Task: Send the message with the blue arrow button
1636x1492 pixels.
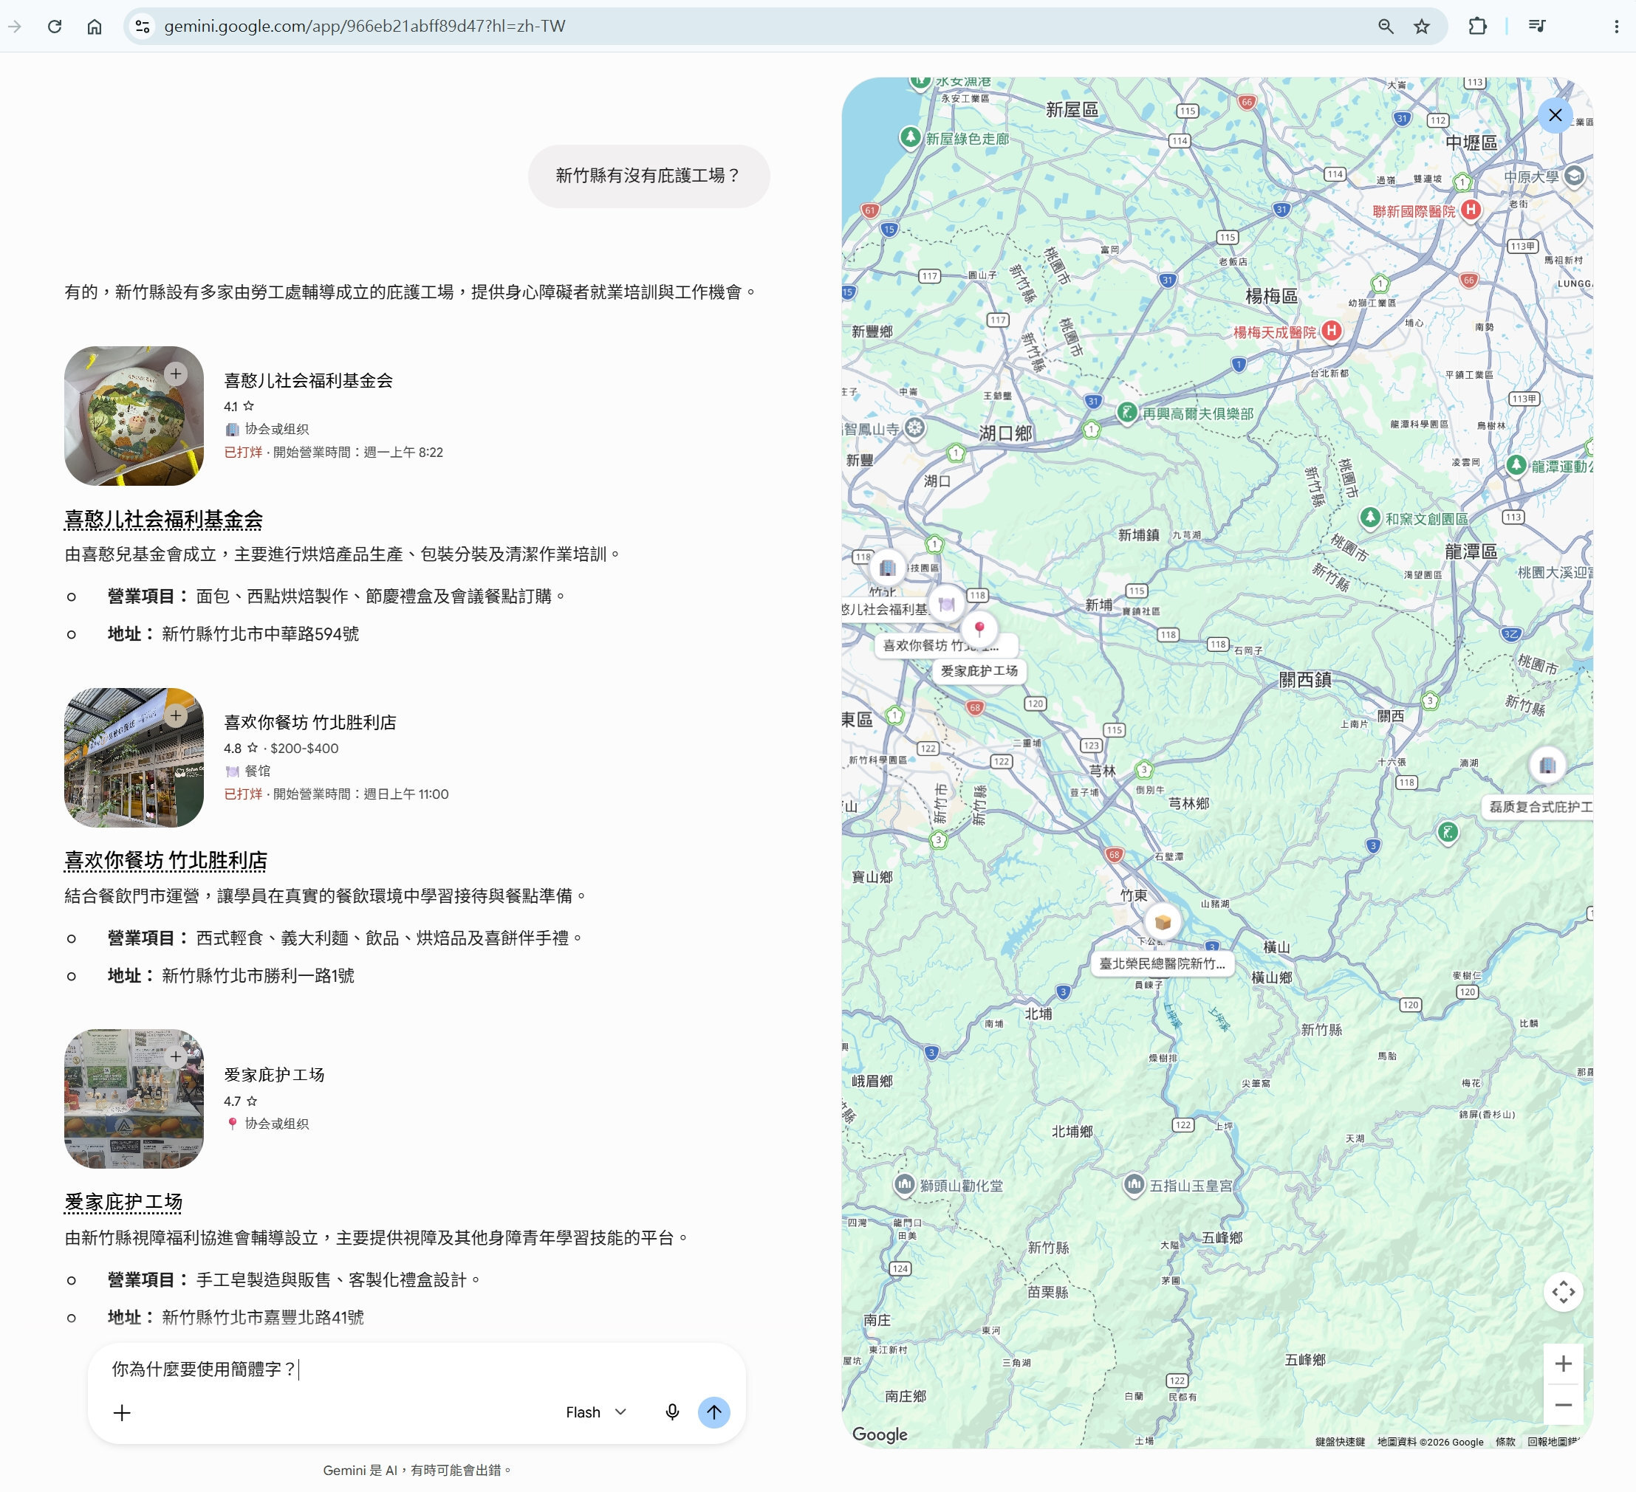Action: (x=714, y=1412)
